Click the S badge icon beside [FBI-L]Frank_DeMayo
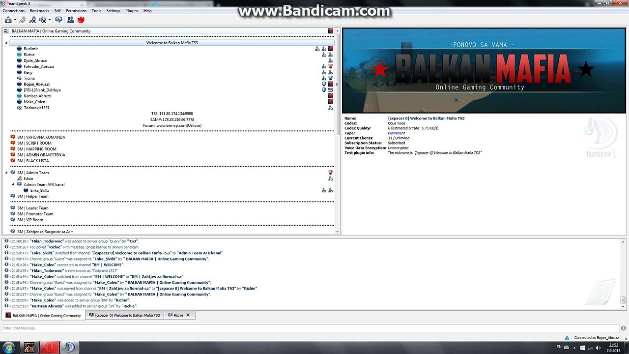Screen dimensions: 629x354 [331, 90]
